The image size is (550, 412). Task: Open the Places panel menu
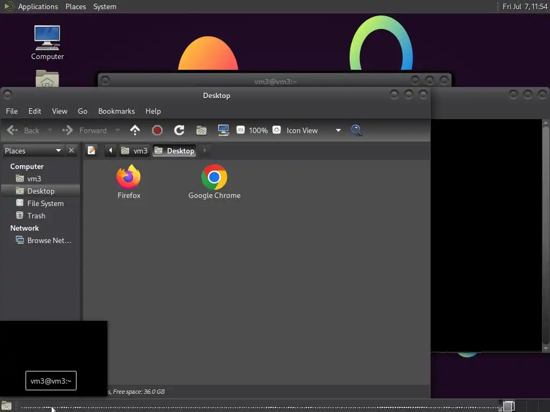[x=75, y=6]
